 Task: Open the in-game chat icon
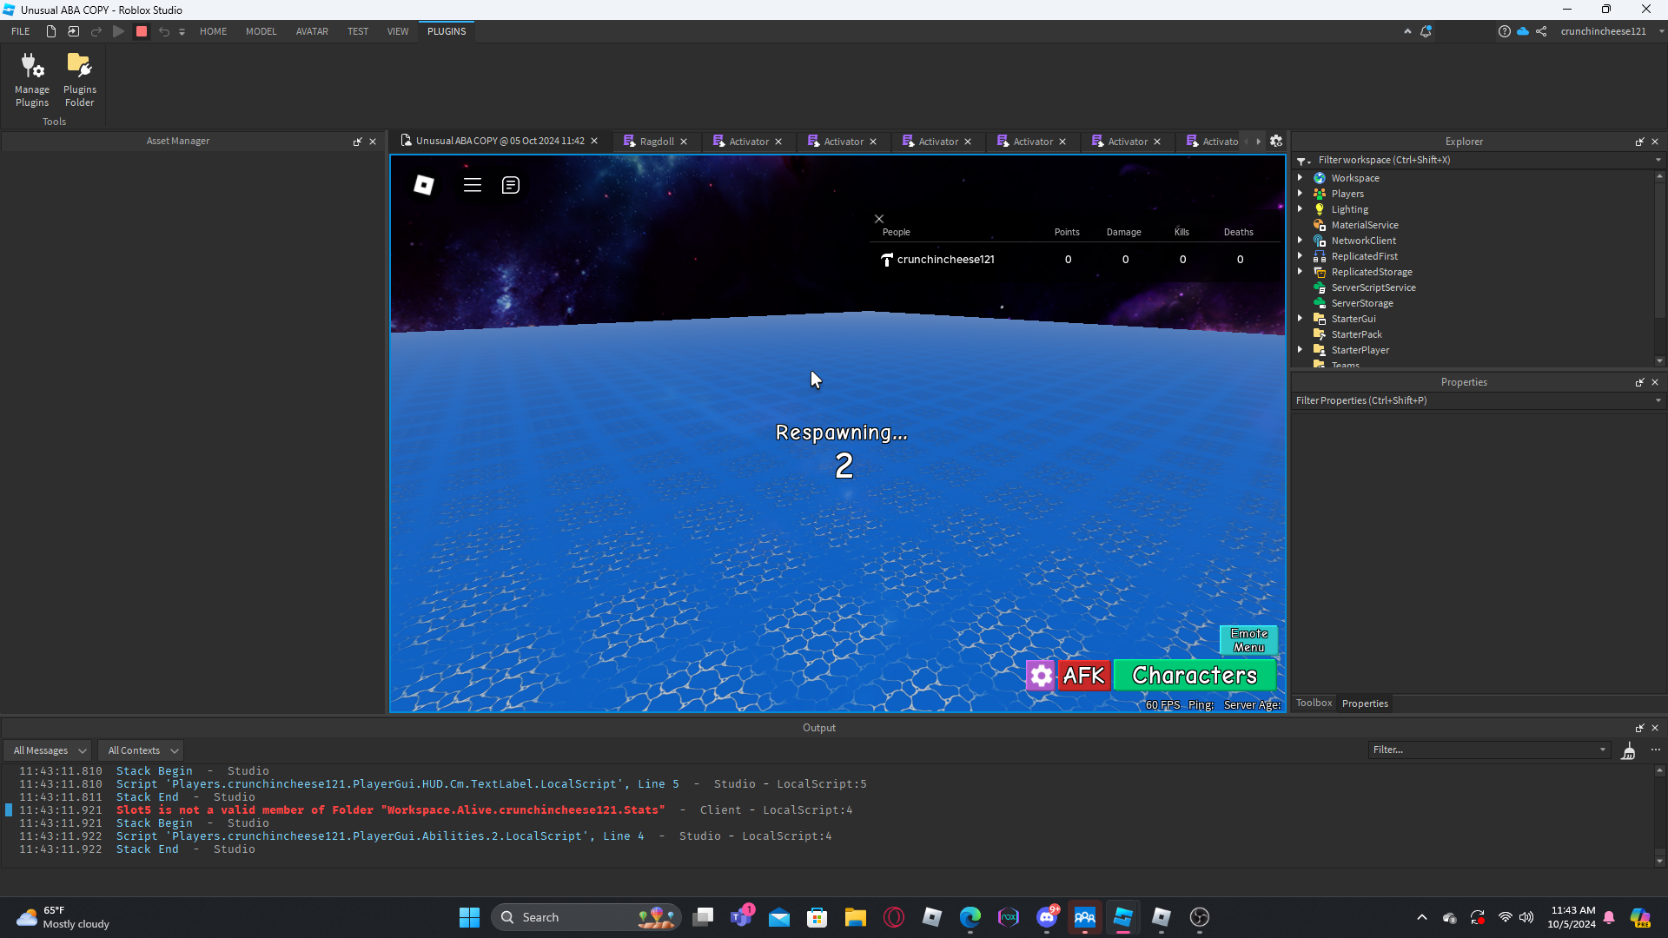tap(511, 185)
